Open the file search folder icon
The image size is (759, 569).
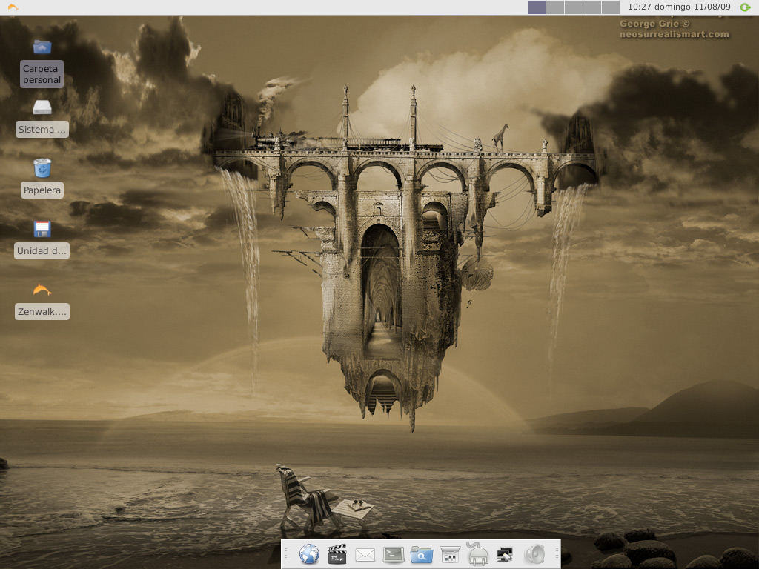tap(421, 555)
